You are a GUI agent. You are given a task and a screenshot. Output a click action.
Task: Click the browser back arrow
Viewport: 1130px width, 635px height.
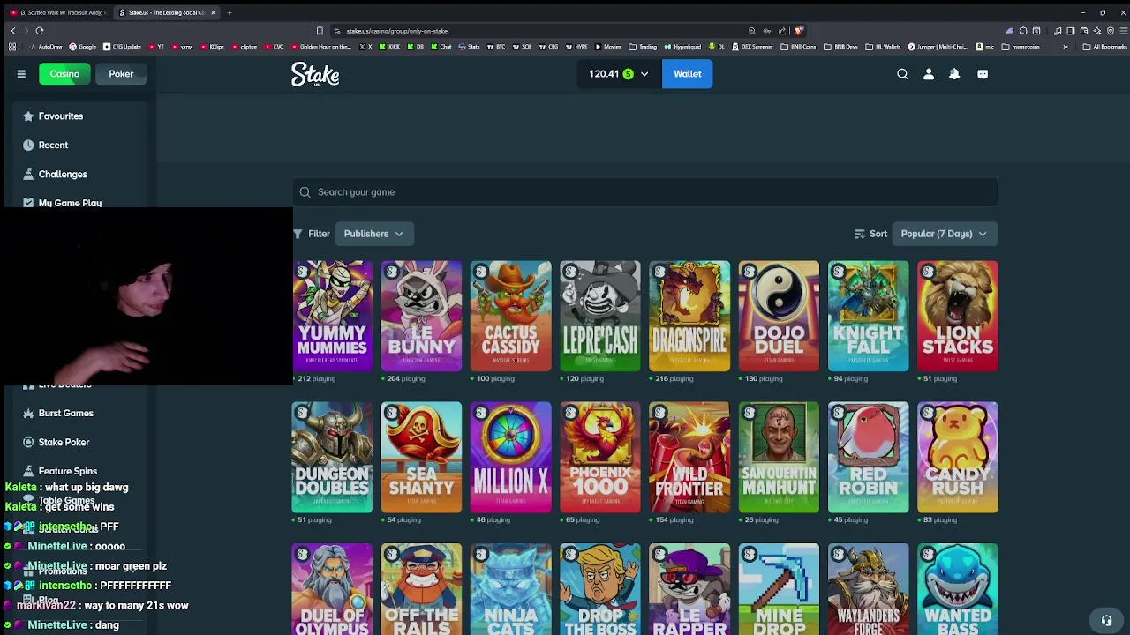(x=12, y=31)
